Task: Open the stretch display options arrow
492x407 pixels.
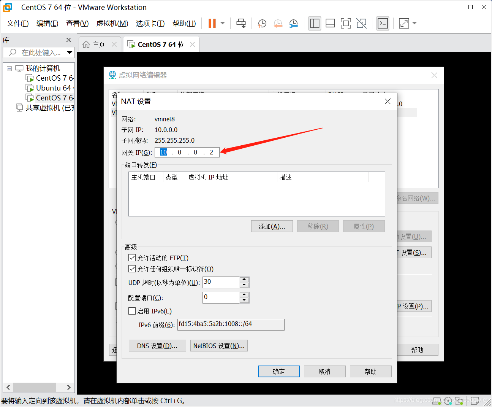Action: (x=414, y=24)
